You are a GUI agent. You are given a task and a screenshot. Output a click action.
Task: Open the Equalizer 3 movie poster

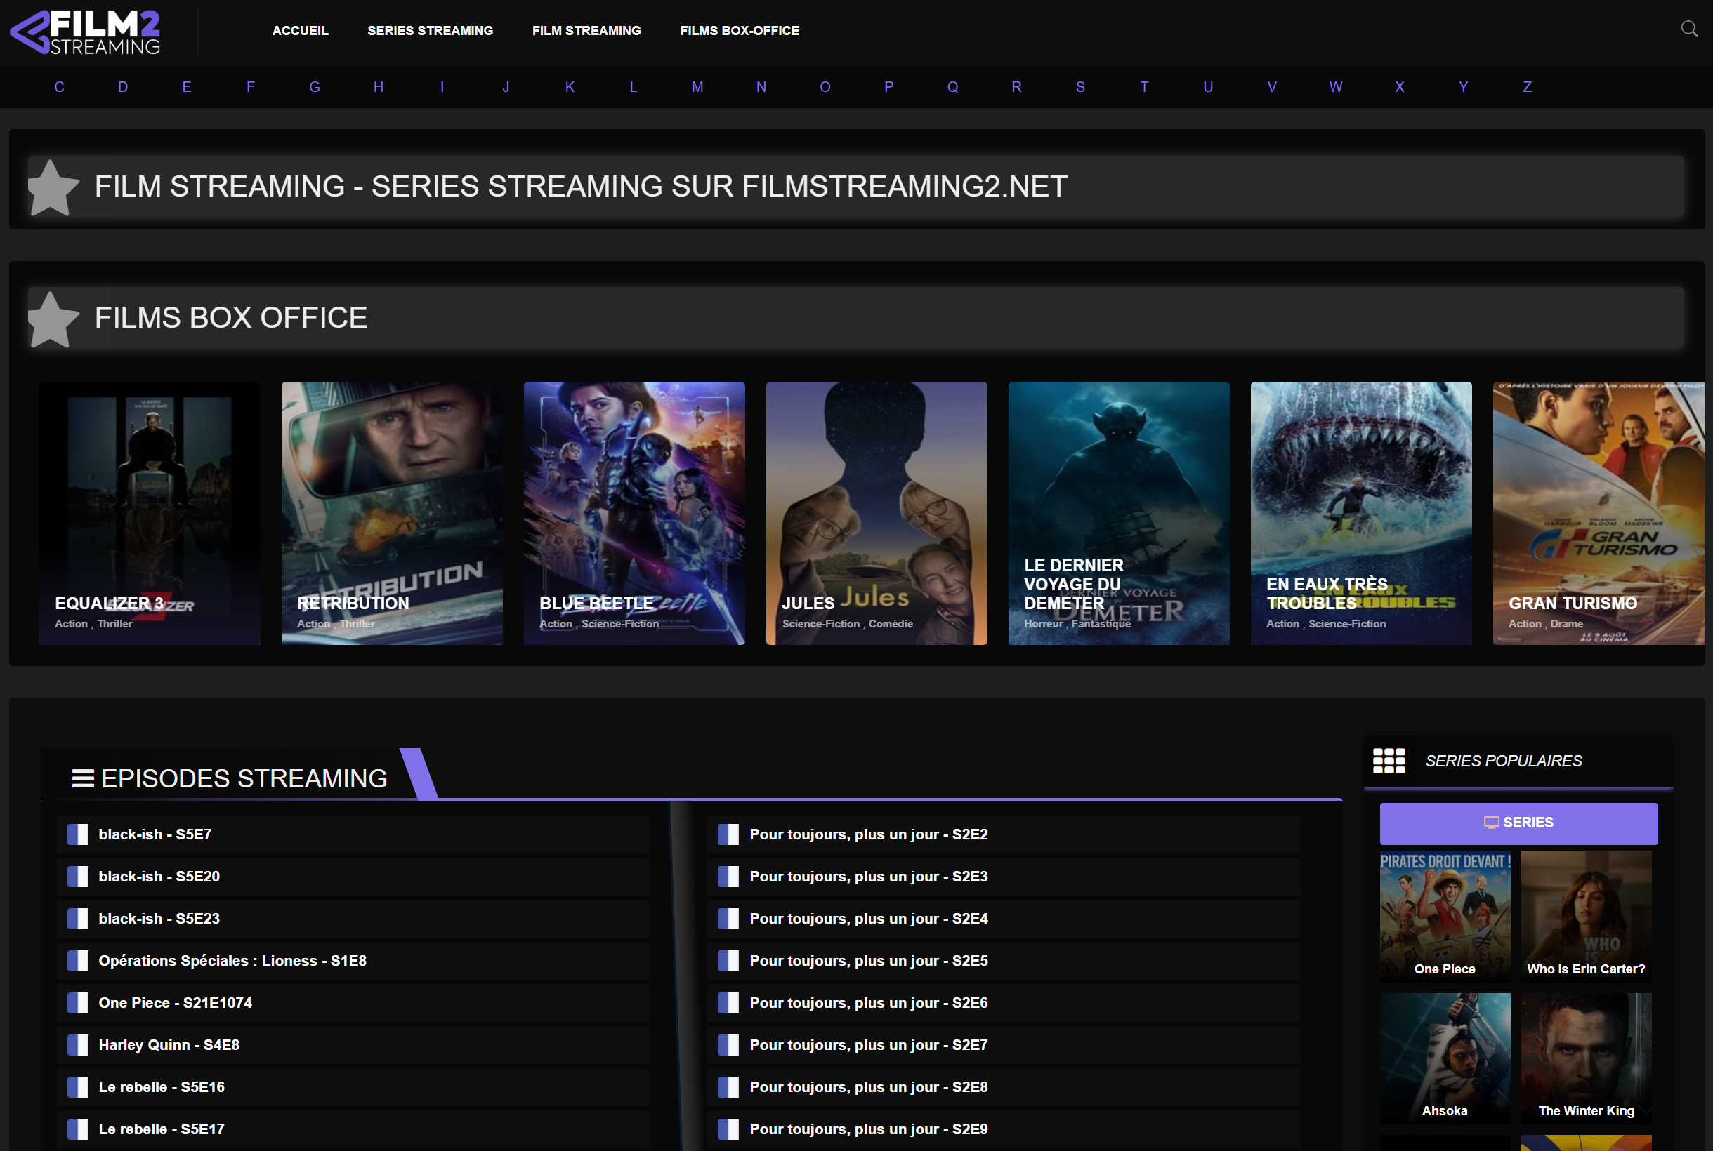click(149, 513)
